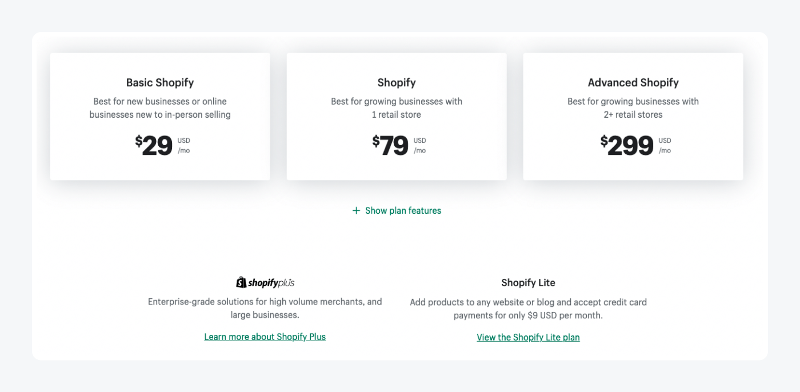This screenshot has width=800, height=392.
Task: Click the USD /mo label beside $29
Action: click(x=184, y=145)
